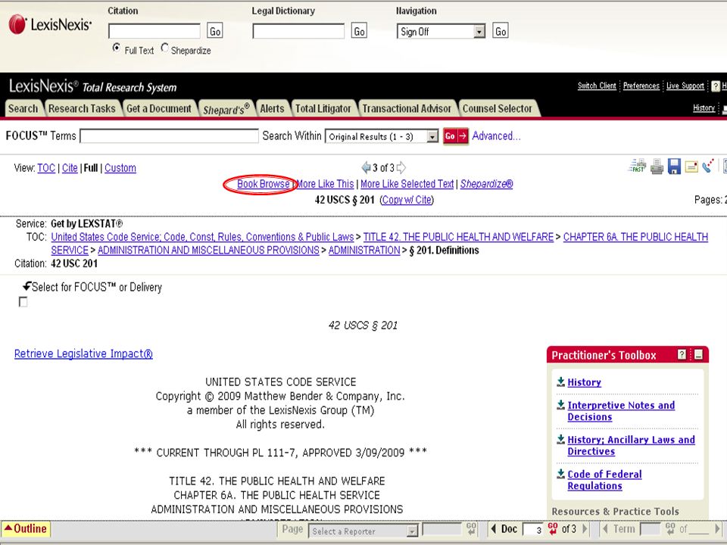Click the Live Support link

[685, 86]
